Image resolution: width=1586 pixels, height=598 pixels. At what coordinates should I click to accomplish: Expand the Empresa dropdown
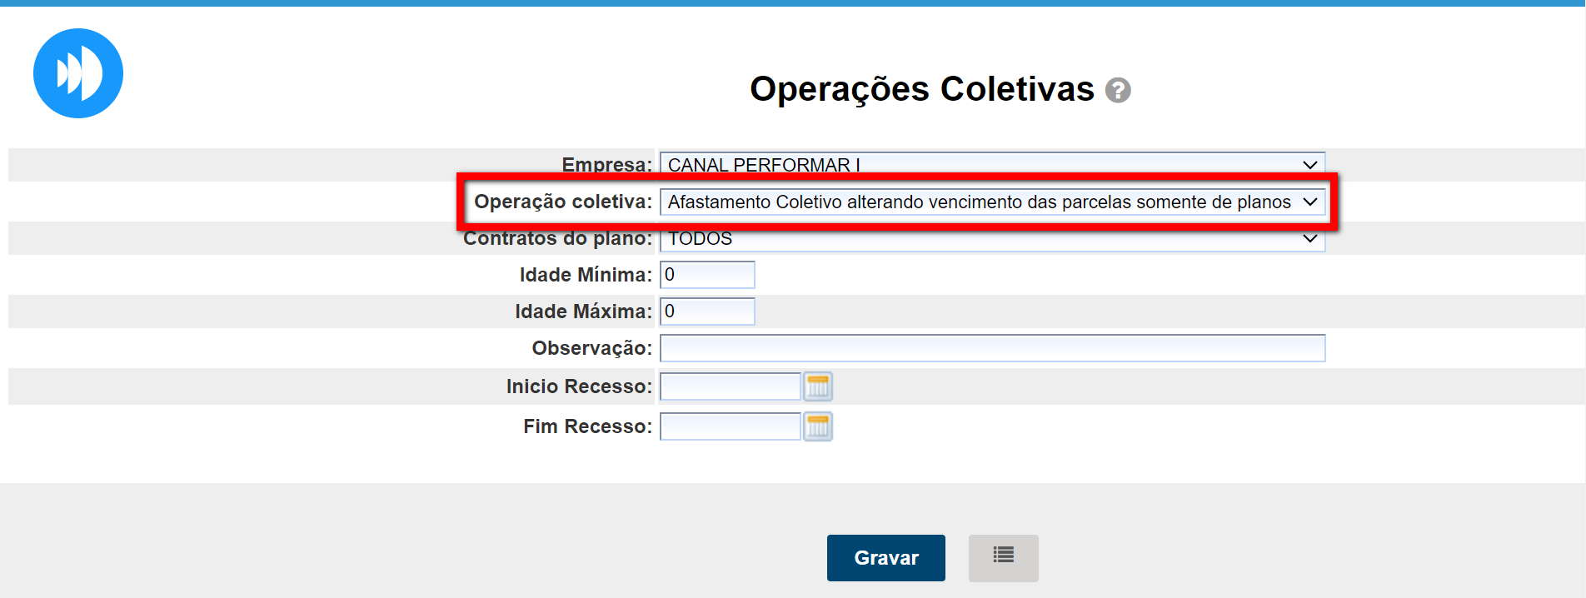tap(991, 164)
